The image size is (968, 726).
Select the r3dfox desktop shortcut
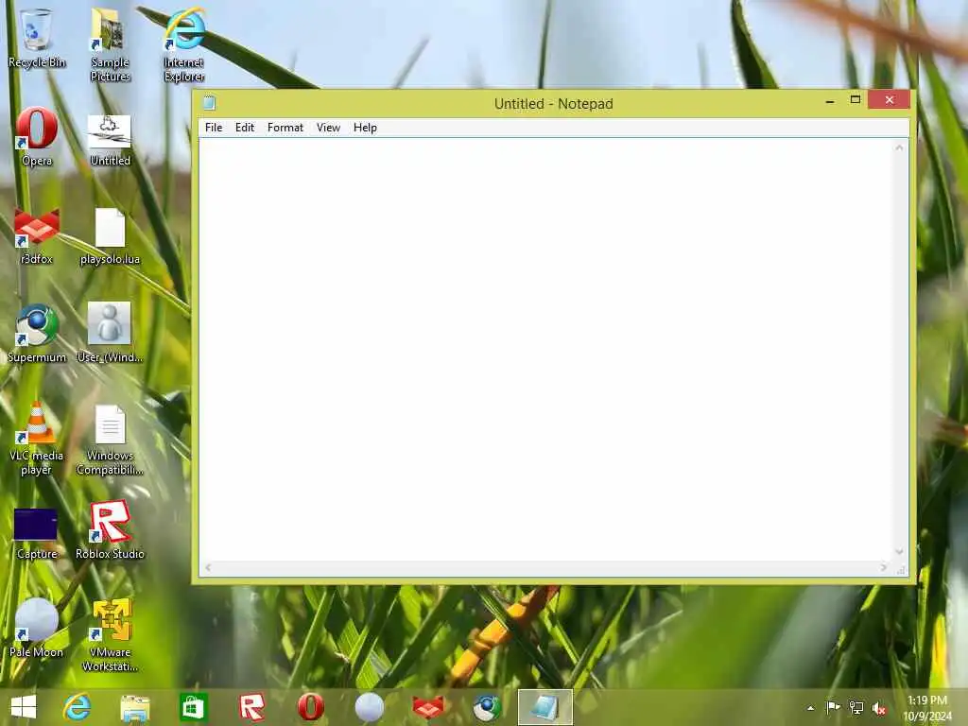pyautogui.click(x=37, y=237)
